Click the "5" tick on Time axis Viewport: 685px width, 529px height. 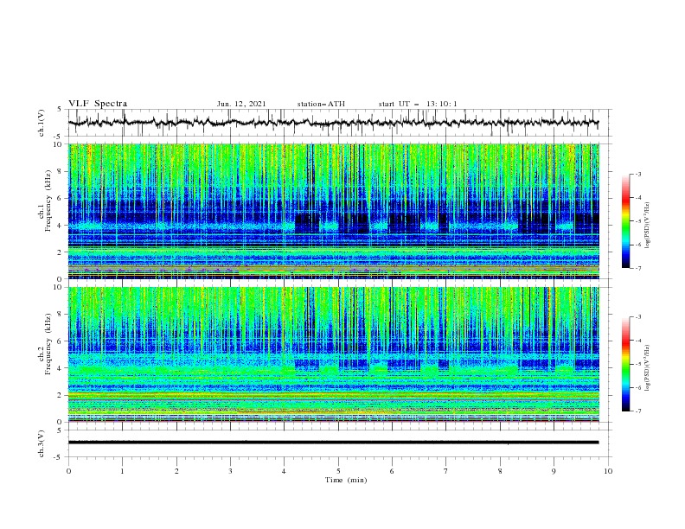[338, 471]
